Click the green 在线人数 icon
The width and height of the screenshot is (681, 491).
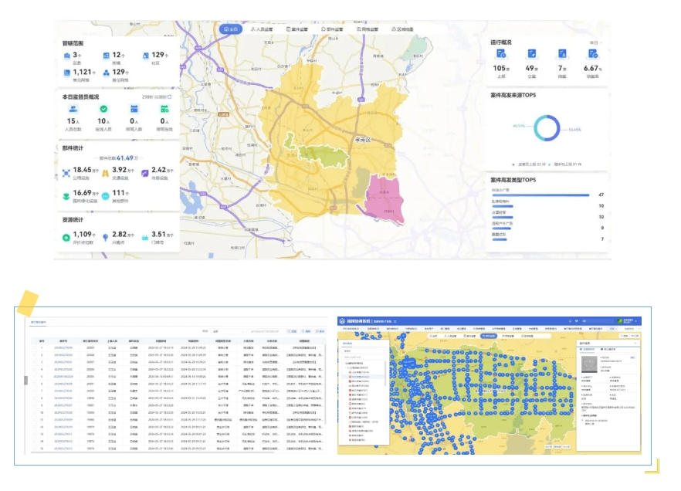[103, 110]
